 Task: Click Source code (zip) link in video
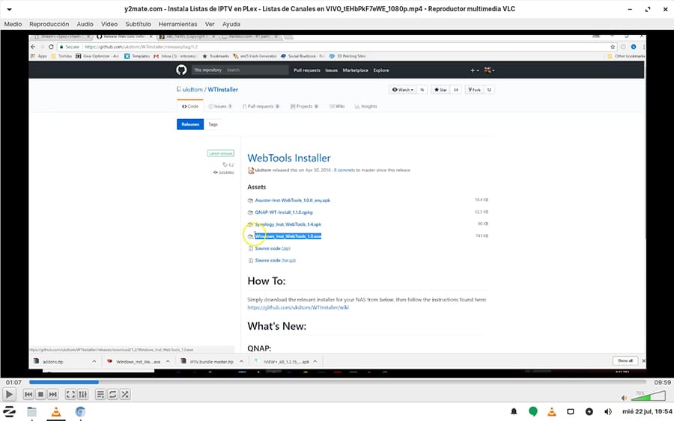[273, 248]
